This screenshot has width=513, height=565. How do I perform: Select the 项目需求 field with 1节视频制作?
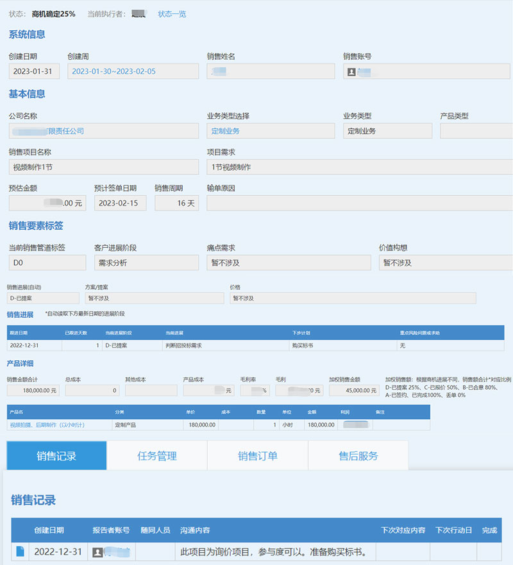[x=359, y=167]
